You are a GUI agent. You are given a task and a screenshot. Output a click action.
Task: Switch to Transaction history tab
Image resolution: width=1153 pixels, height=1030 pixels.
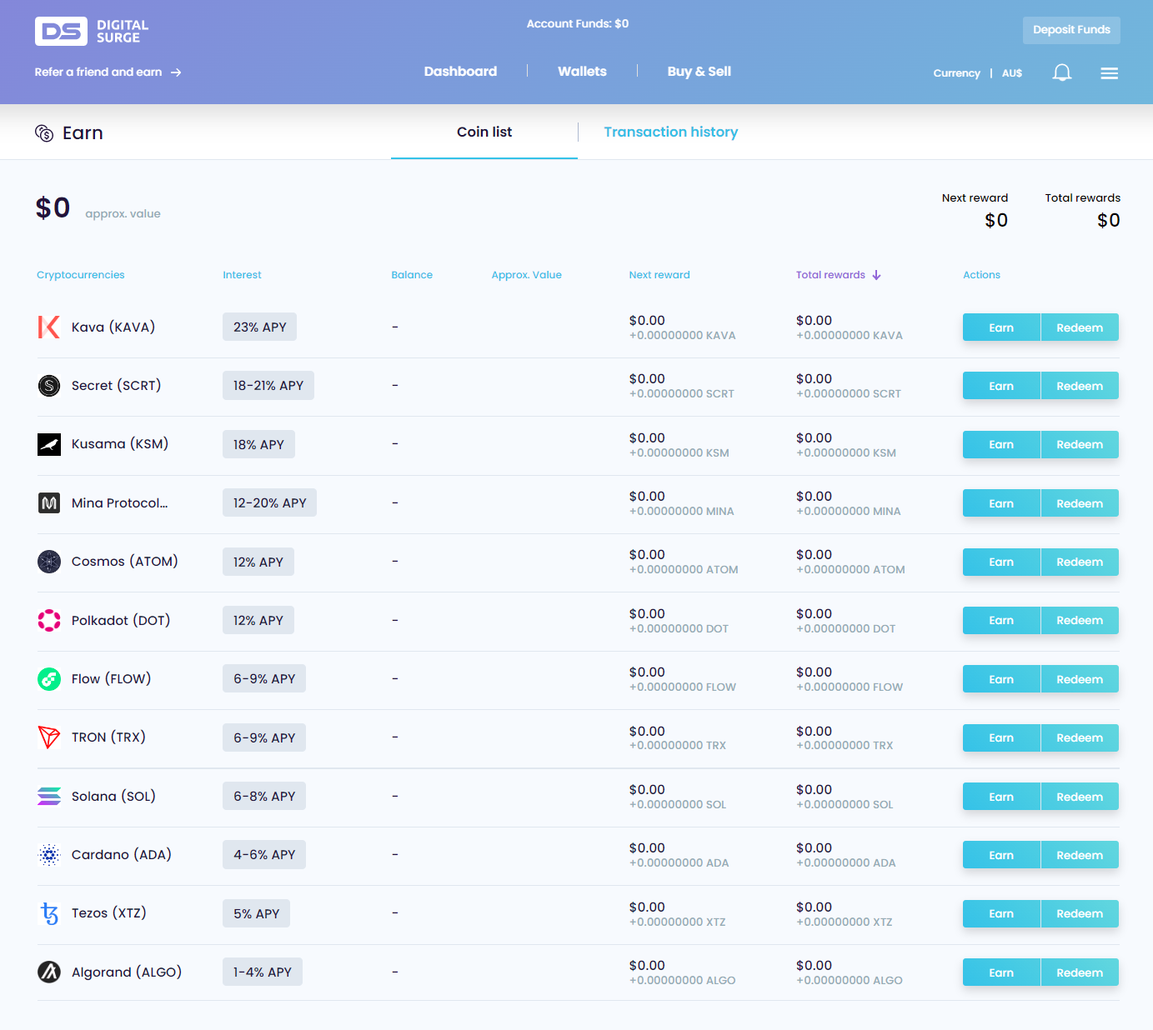670,132
